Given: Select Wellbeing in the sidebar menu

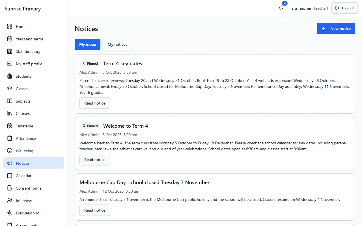Looking at the screenshot, I should point(34,151).
